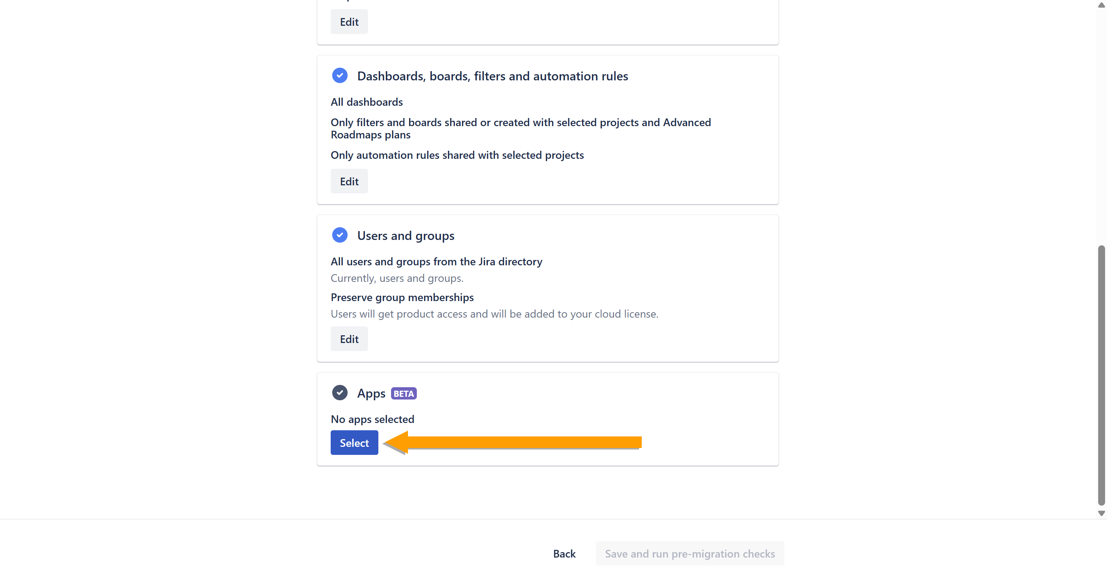Click the vertical scrollbar thumb
Screen dimensions: 1107x586
tap(1101, 375)
